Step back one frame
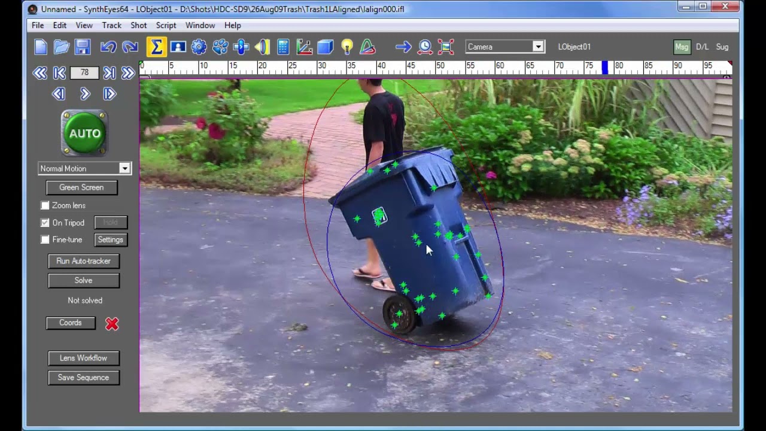This screenshot has width=766, height=431. pyautogui.click(x=58, y=94)
